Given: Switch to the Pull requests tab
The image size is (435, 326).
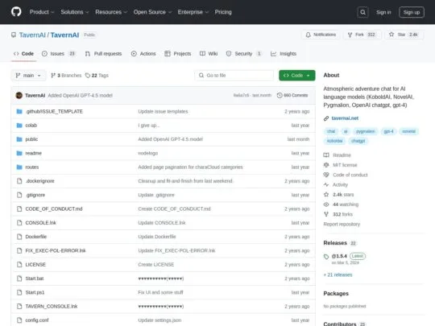Looking at the screenshot, I should [x=103, y=54].
